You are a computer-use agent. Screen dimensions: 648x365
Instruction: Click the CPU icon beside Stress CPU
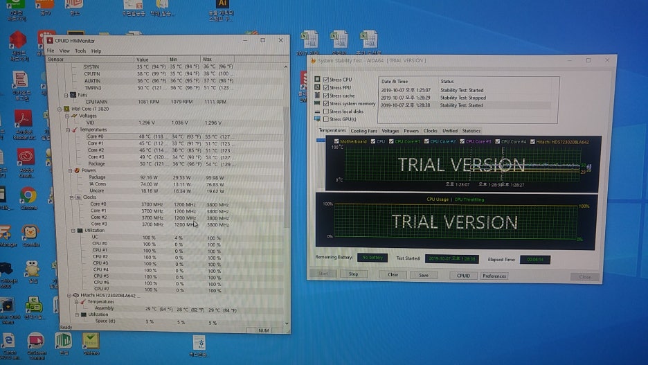point(317,79)
